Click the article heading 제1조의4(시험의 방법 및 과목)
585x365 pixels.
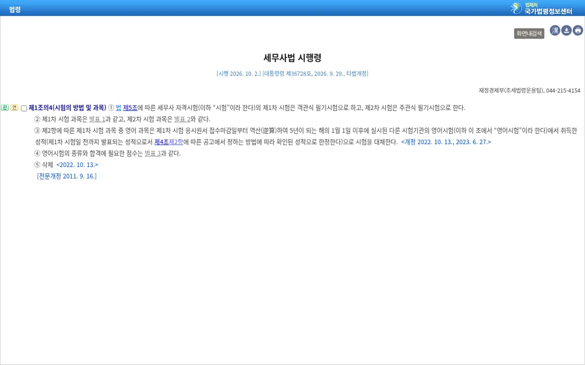[67, 108]
